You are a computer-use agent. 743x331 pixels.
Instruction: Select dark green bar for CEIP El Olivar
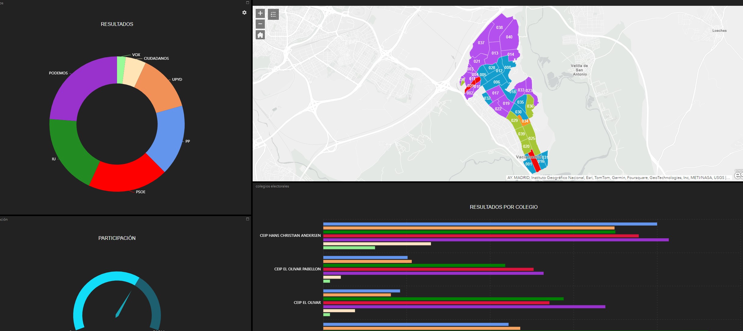click(443, 299)
